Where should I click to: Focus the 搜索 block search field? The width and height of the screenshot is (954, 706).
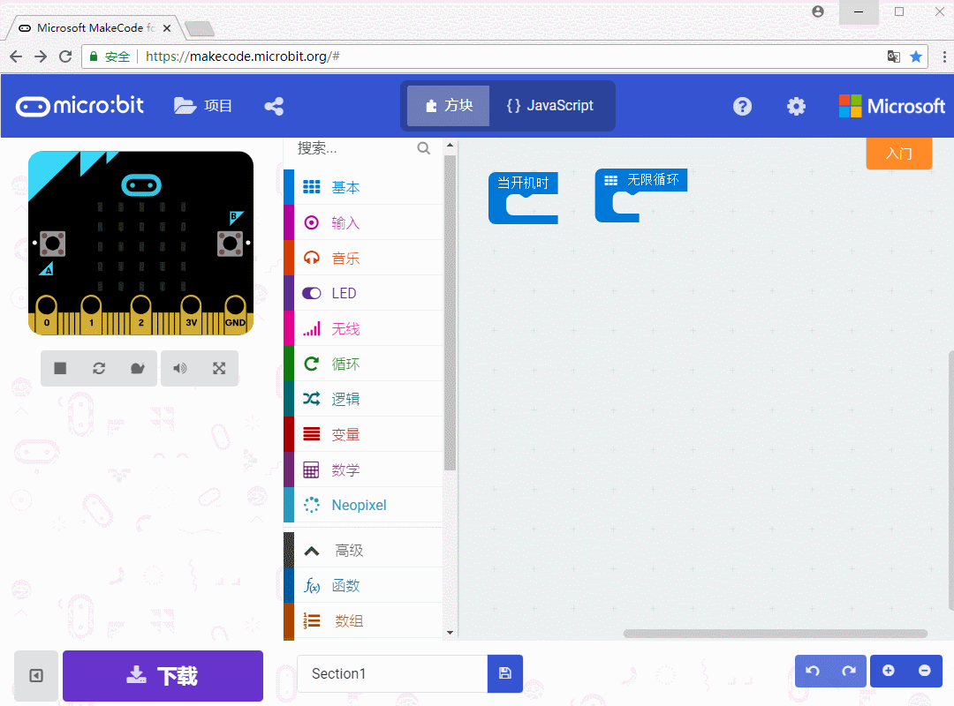[x=354, y=147]
